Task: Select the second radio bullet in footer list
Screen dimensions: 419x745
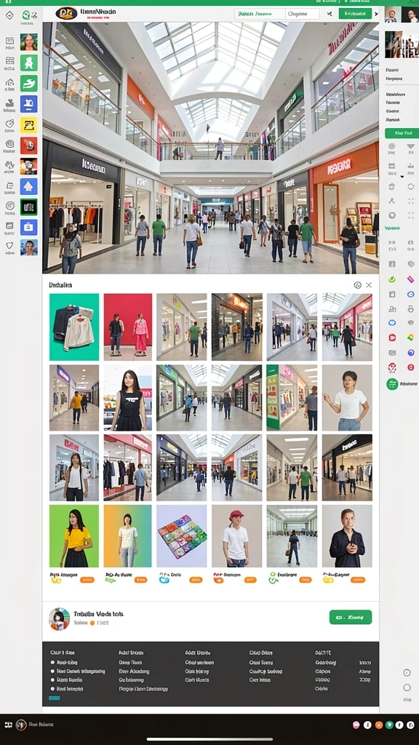Action: tap(52, 672)
